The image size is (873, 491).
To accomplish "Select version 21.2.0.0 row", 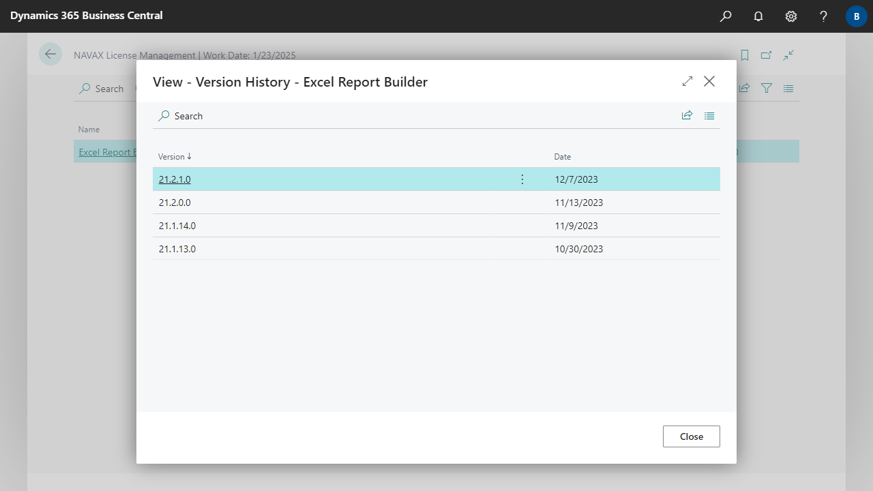I will (436, 203).
